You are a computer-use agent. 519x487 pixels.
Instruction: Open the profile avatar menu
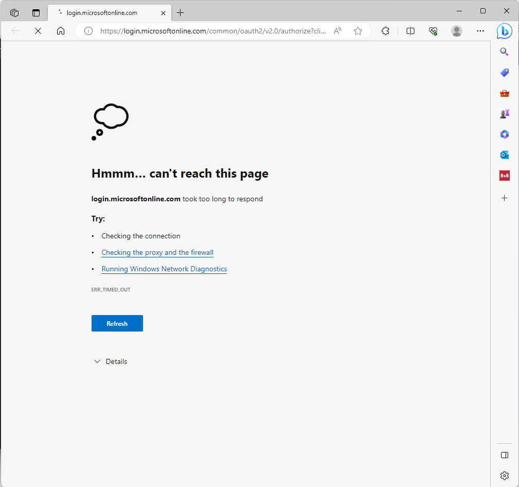(x=457, y=31)
